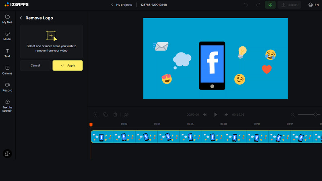The image size is (322, 181).
Task: Jump to 00:10 on timeline ruler
Action: pyautogui.click(x=257, y=124)
